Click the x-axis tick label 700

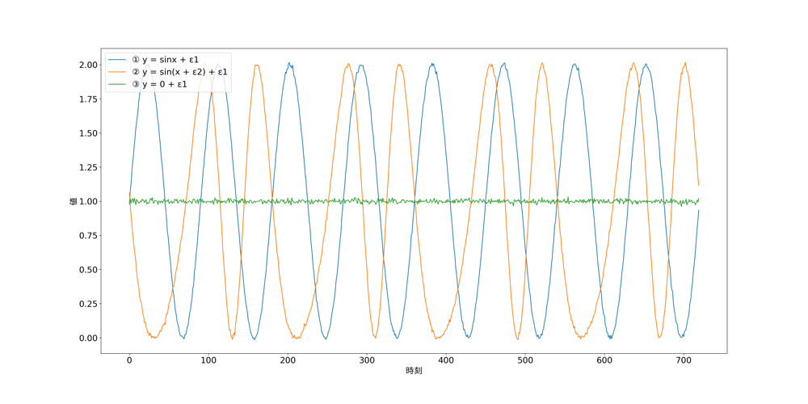tap(684, 360)
